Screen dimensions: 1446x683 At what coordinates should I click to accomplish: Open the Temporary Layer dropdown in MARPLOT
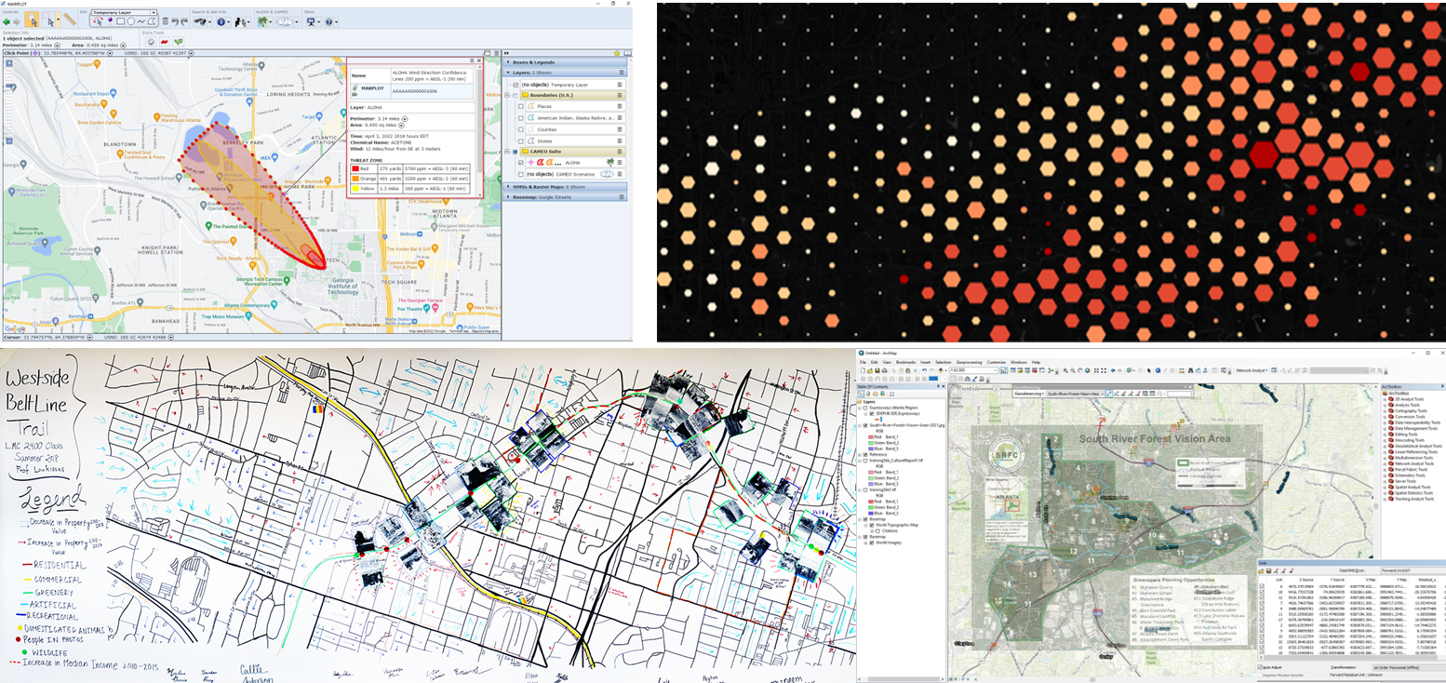pyautogui.click(x=154, y=12)
